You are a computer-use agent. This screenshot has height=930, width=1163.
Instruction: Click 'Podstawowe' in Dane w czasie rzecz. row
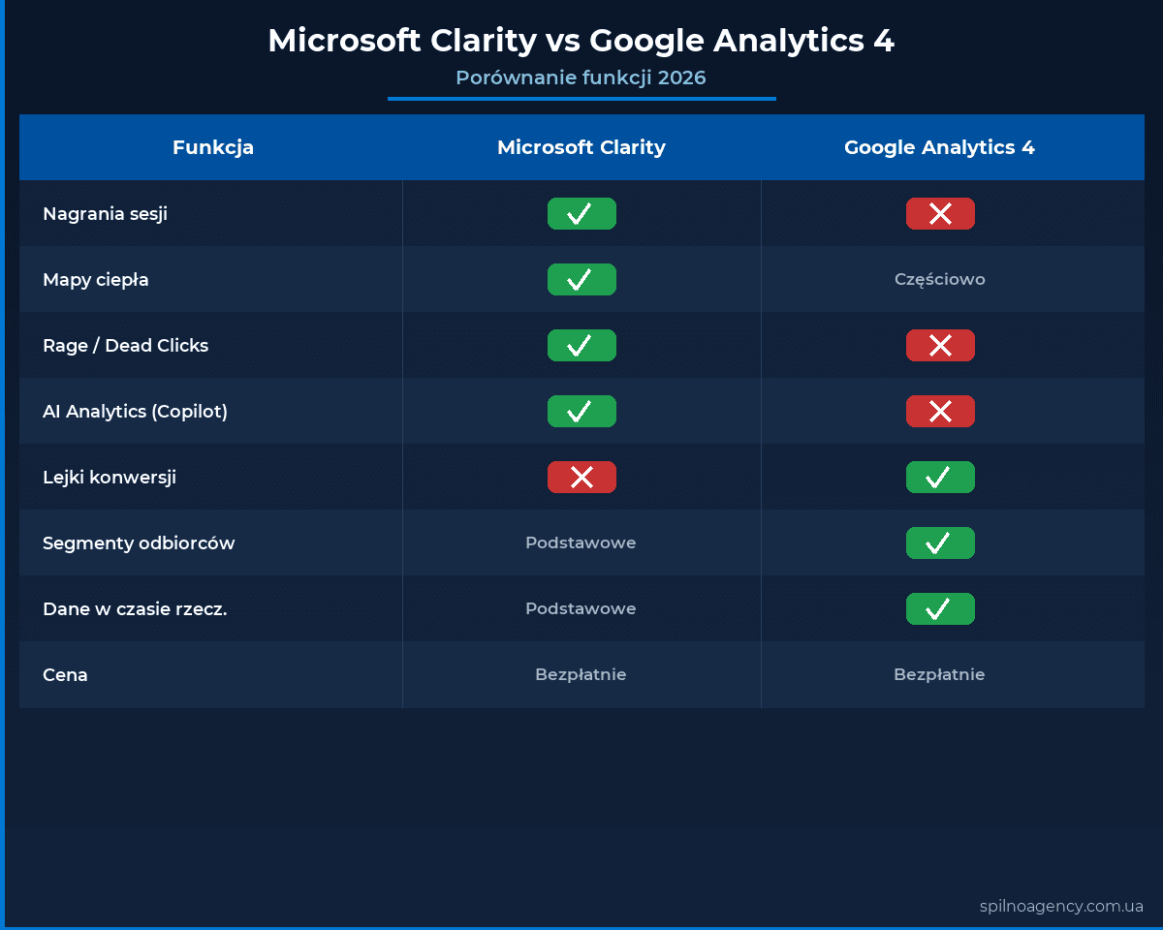pyautogui.click(x=581, y=608)
